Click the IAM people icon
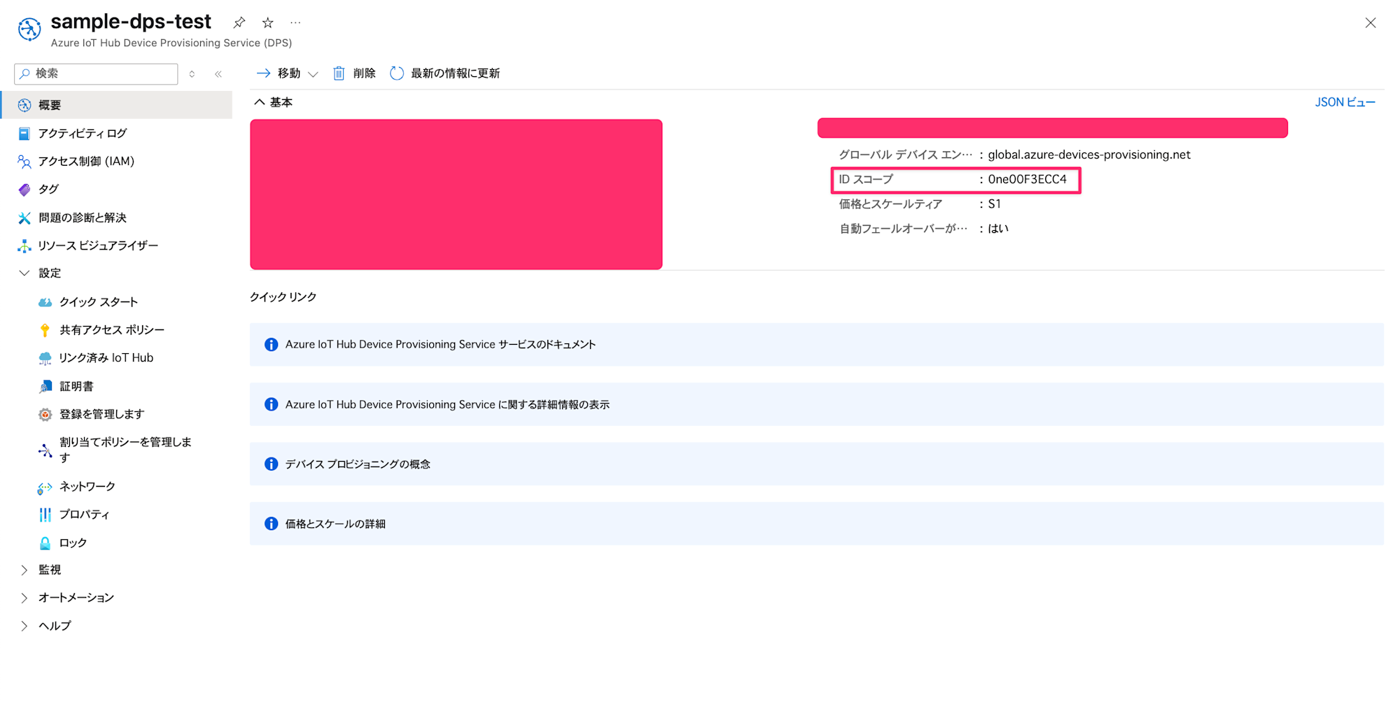 24,162
